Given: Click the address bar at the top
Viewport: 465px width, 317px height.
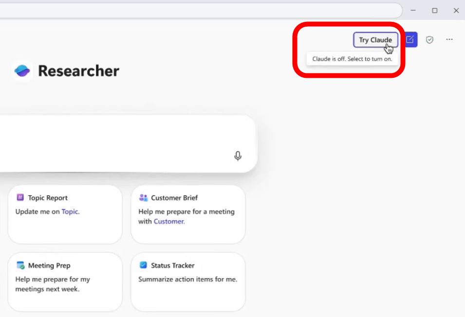Looking at the screenshot, I should coord(195,10).
